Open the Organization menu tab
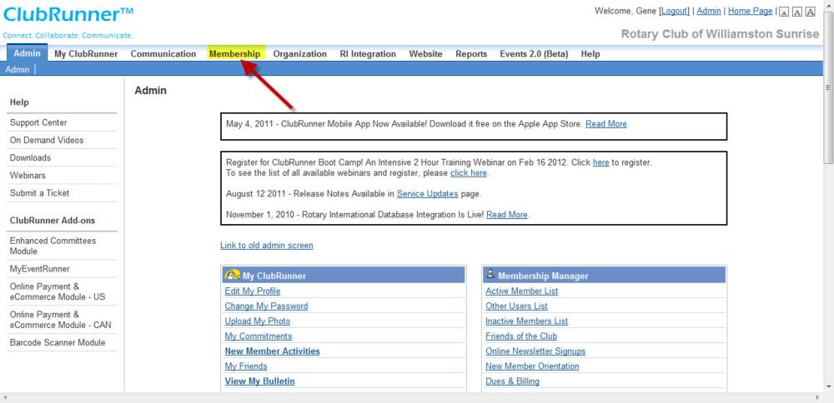 pyautogui.click(x=300, y=53)
